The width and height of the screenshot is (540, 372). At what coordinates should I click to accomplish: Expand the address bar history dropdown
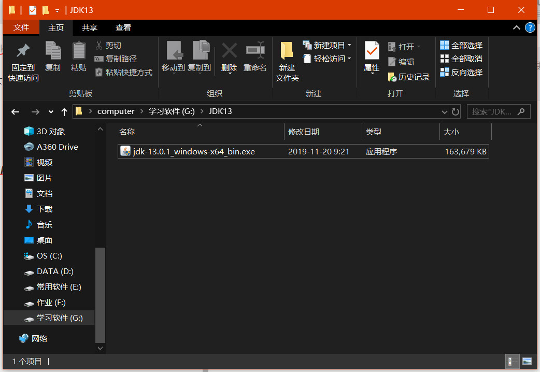445,111
